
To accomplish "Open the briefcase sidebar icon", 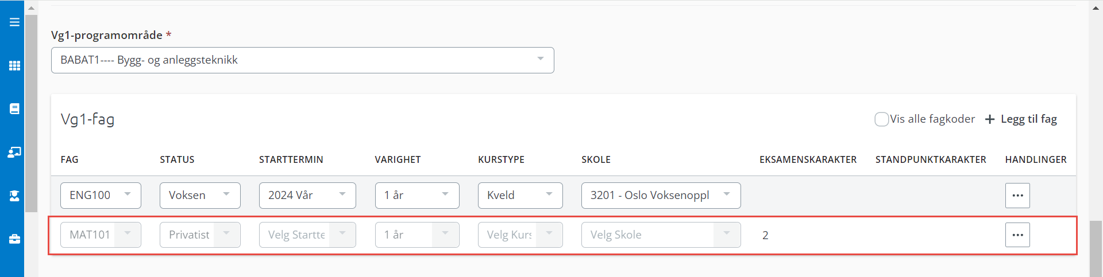I will tap(14, 239).
